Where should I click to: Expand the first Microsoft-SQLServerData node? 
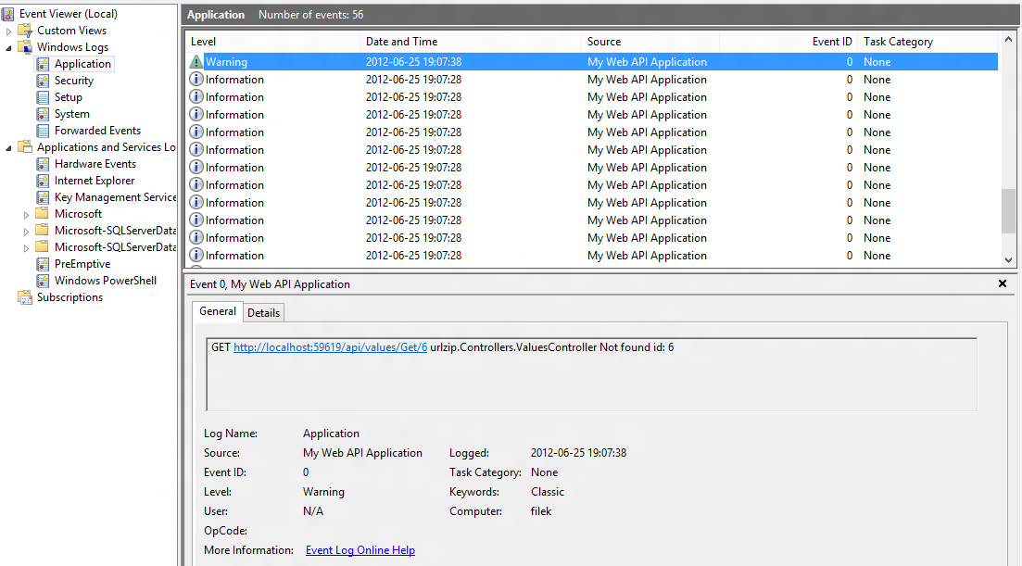pyautogui.click(x=26, y=232)
